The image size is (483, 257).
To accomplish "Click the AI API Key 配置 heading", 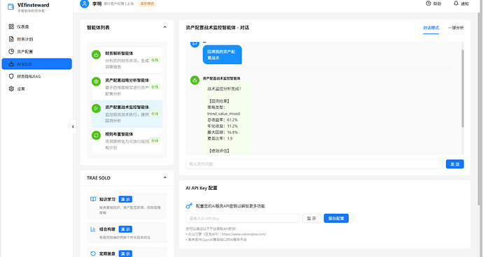I will coord(202,188).
